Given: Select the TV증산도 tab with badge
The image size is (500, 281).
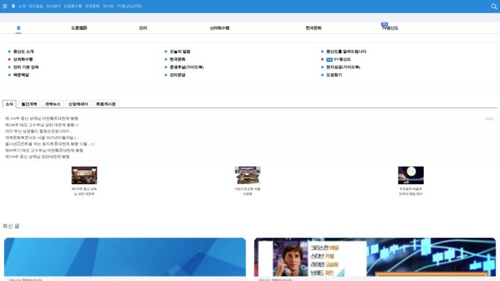Looking at the screenshot, I should tap(390, 28).
